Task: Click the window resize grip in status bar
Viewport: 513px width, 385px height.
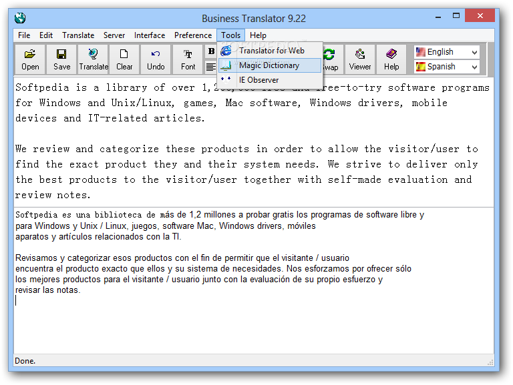Action: click(490, 362)
